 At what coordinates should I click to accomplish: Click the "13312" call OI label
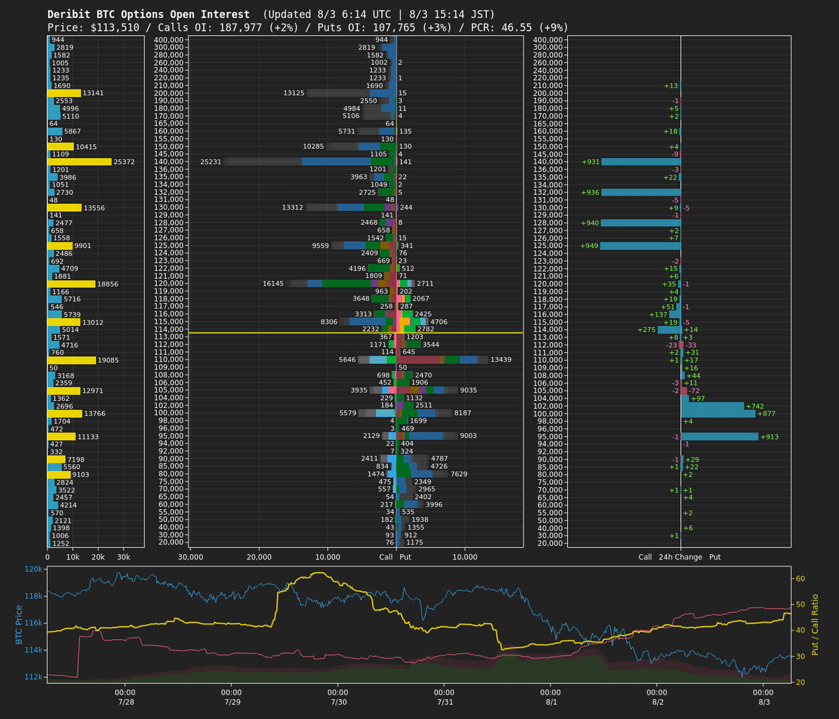pyautogui.click(x=293, y=208)
